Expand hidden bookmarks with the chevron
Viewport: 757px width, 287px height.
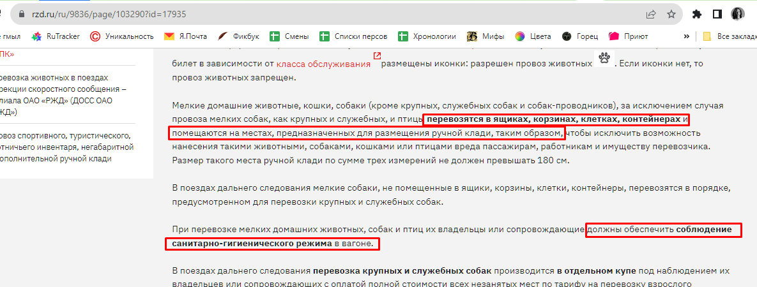pyautogui.click(x=687, y=36)
